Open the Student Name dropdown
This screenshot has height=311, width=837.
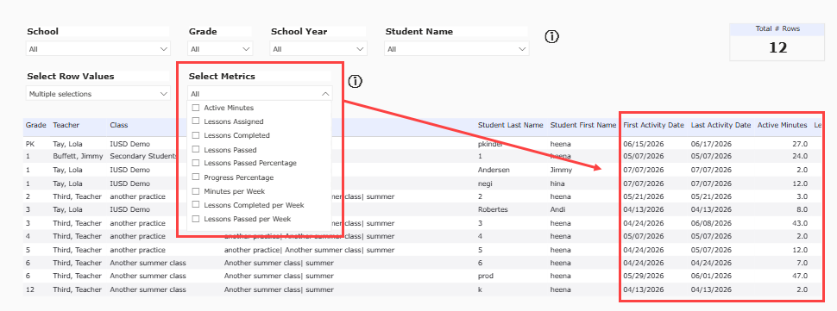click(456, 49)
